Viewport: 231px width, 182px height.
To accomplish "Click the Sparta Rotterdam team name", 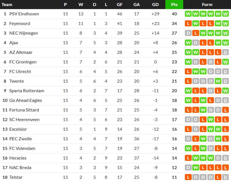I will (x=27, y=91).
